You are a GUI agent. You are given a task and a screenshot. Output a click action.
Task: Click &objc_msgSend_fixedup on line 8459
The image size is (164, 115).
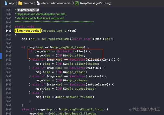click(74, 97)
